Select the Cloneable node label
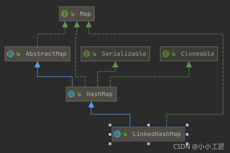Viewport: 230px width, 153px height. coord(198,54)
